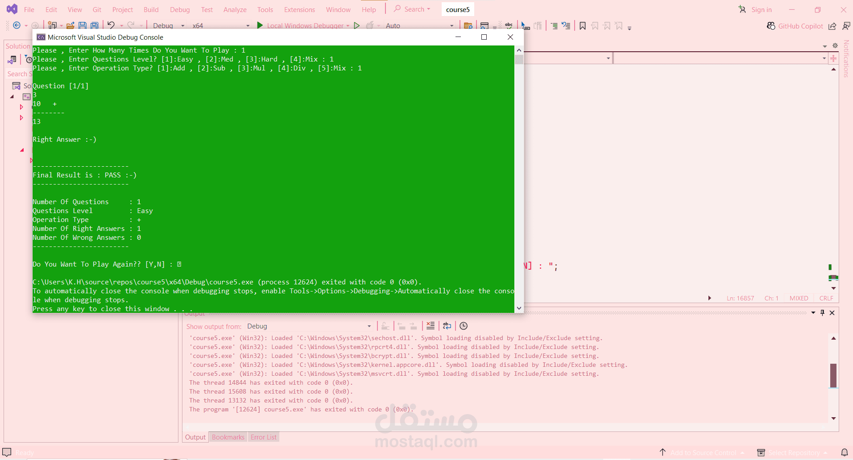Click the Notifications vertical side tab
The image size is (853, 460).
click(x=846, y=58)
